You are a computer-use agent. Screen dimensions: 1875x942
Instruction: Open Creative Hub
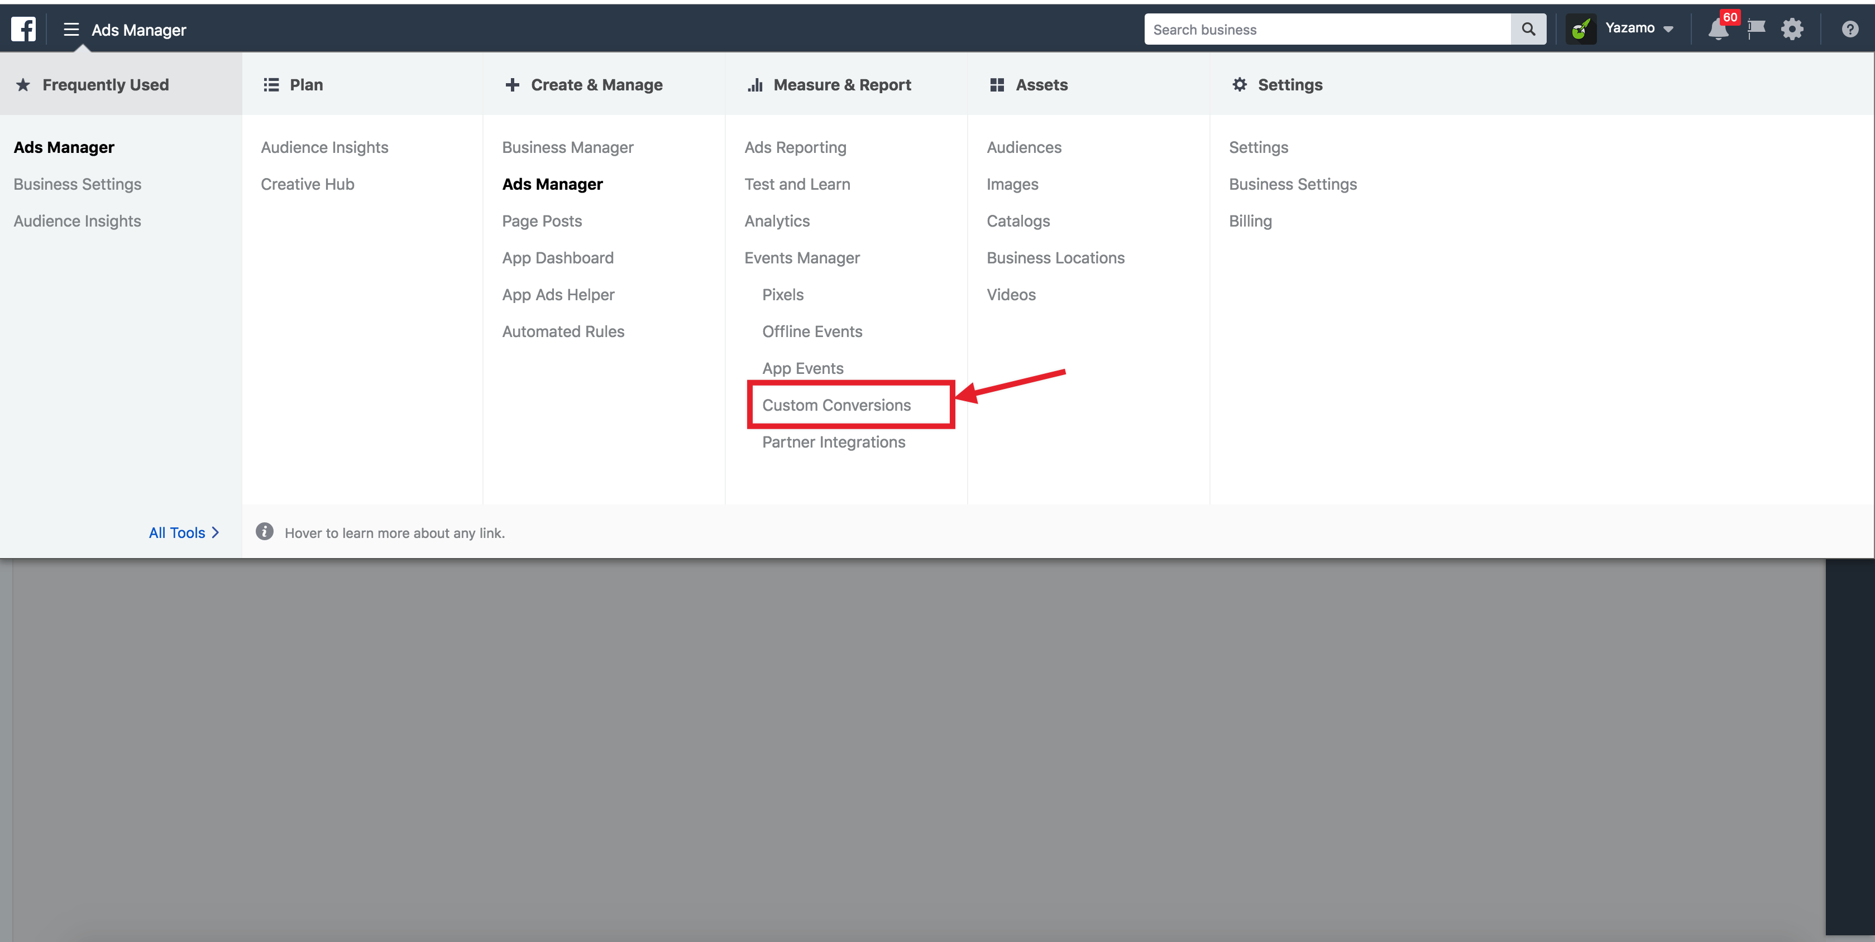pos(307,184)
